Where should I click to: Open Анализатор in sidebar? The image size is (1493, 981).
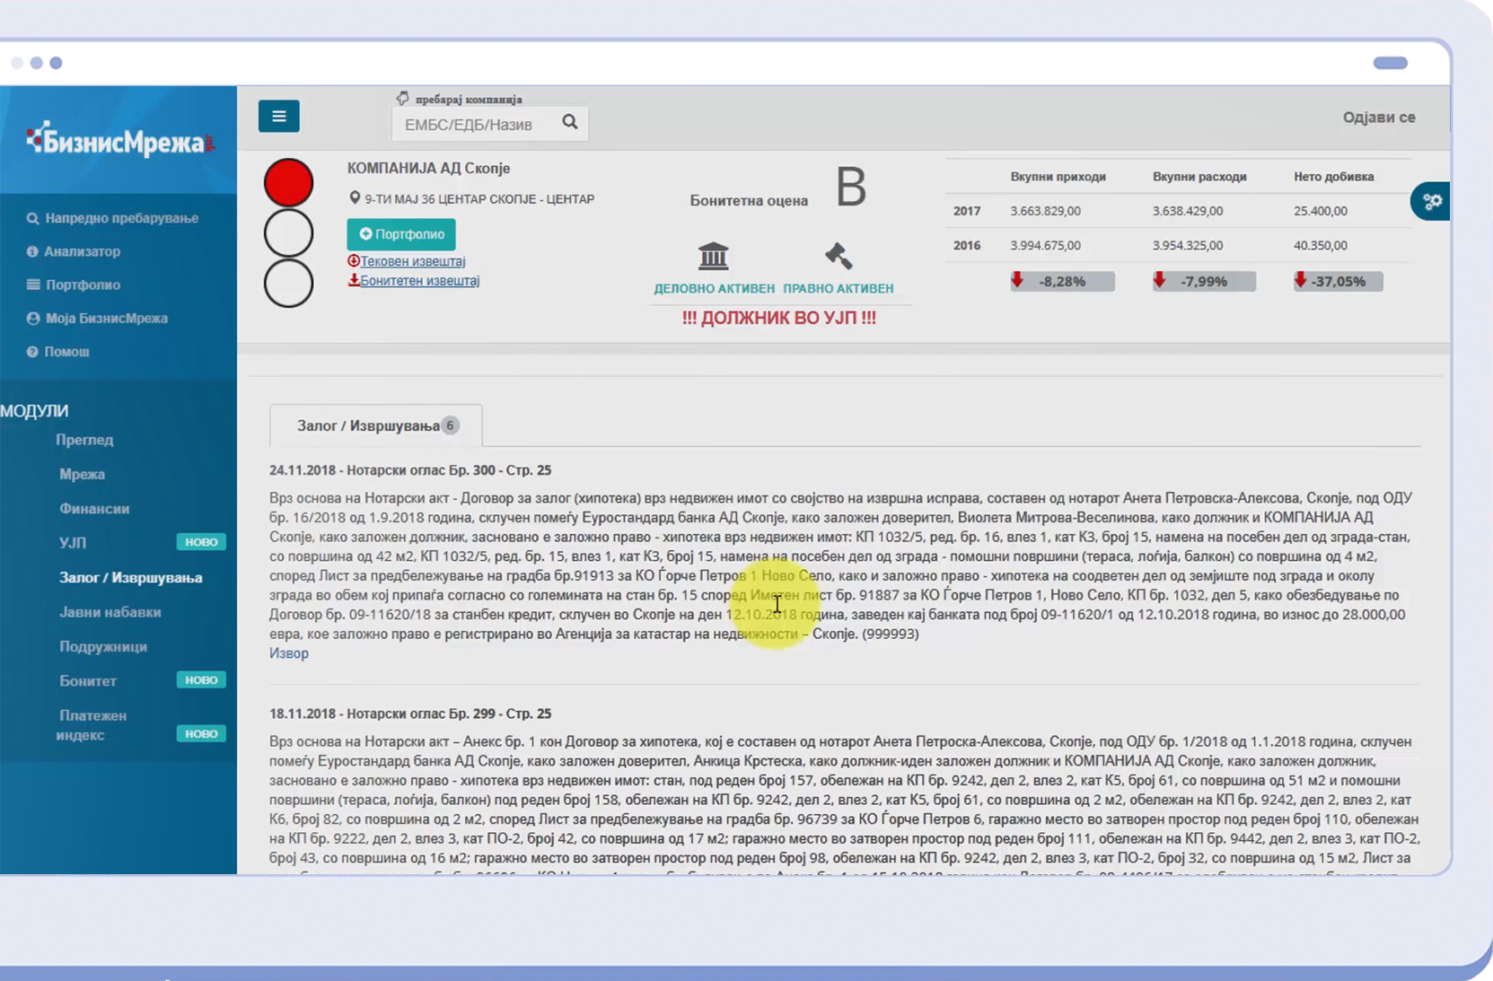point(83,251)
